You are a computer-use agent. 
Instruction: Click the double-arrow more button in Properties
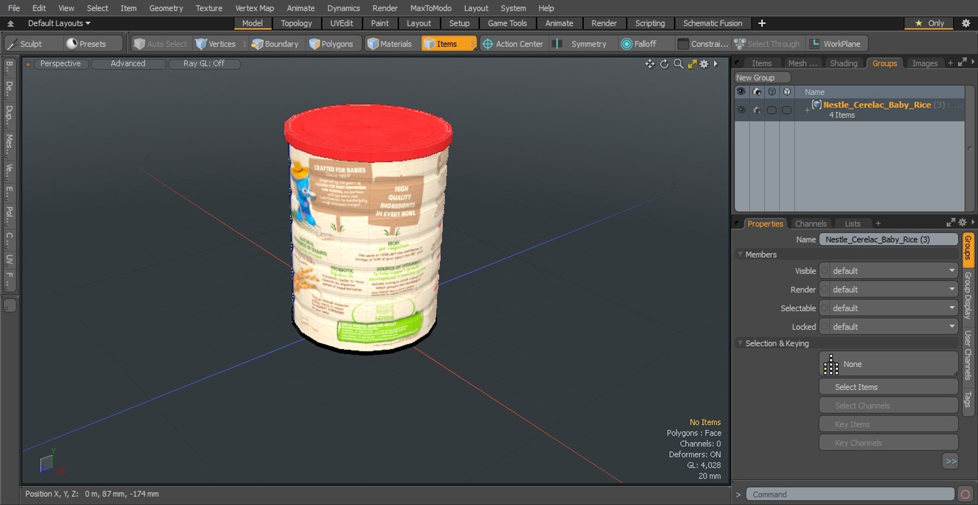coord(950,462)
